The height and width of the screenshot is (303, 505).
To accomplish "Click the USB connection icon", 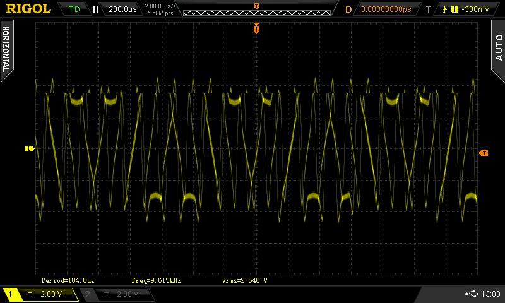I will point(472,294).
